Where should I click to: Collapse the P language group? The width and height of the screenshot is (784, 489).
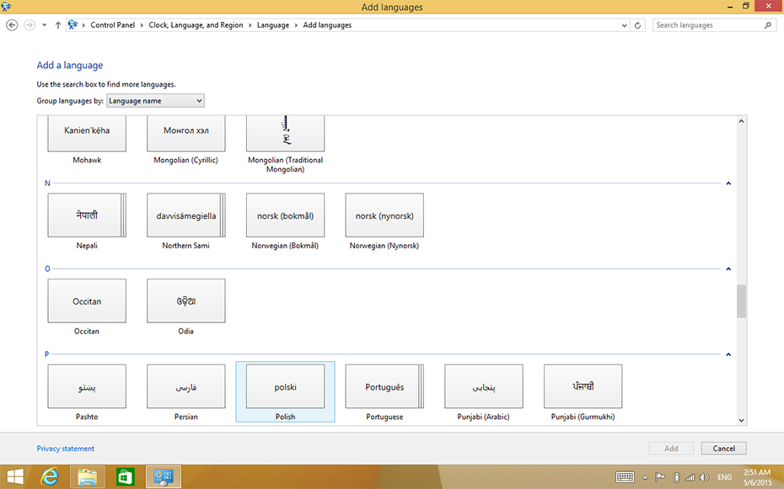(x=728, y=354)
